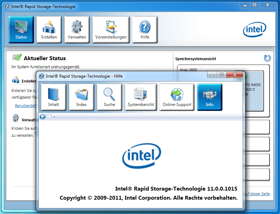Click the forward navigation arrow in Hilfe
The height and width of the screenshot is (214, 280).
point(49,117)
